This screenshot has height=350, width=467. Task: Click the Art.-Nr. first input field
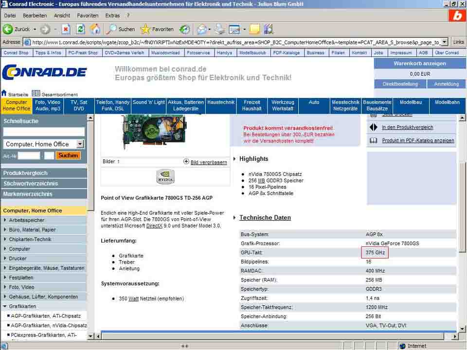pos(29,156)
